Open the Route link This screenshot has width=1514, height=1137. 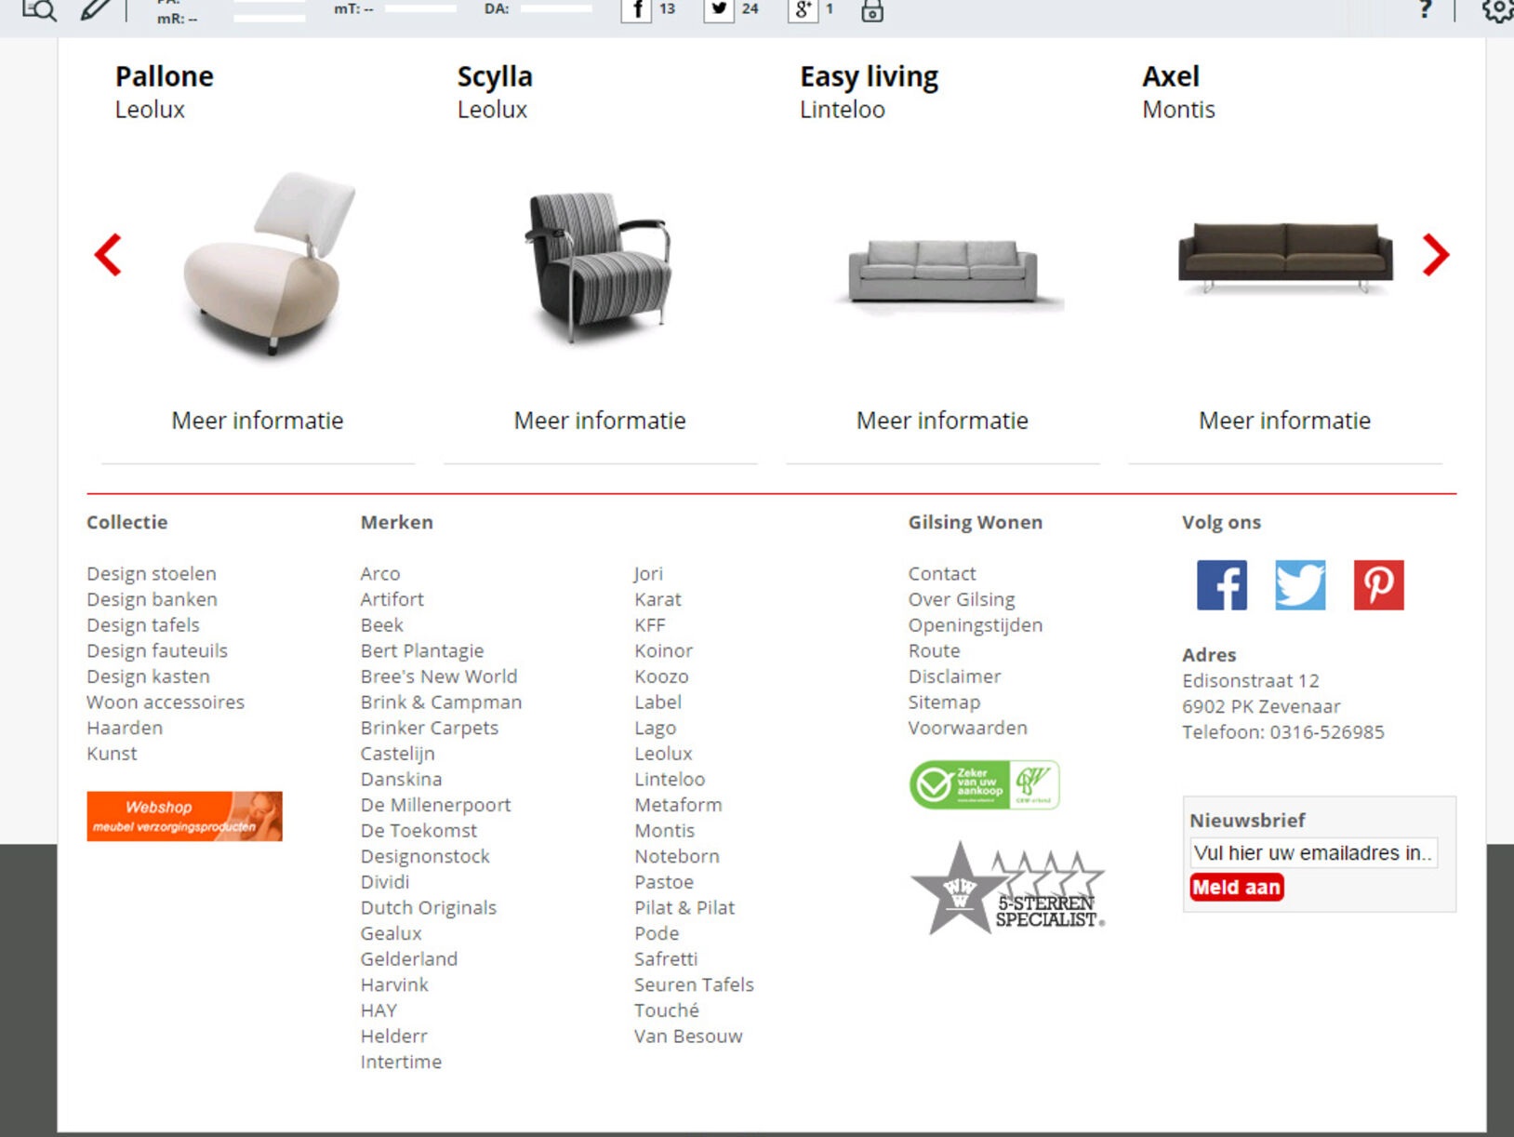pyautogui.click(x=934, y=650)
